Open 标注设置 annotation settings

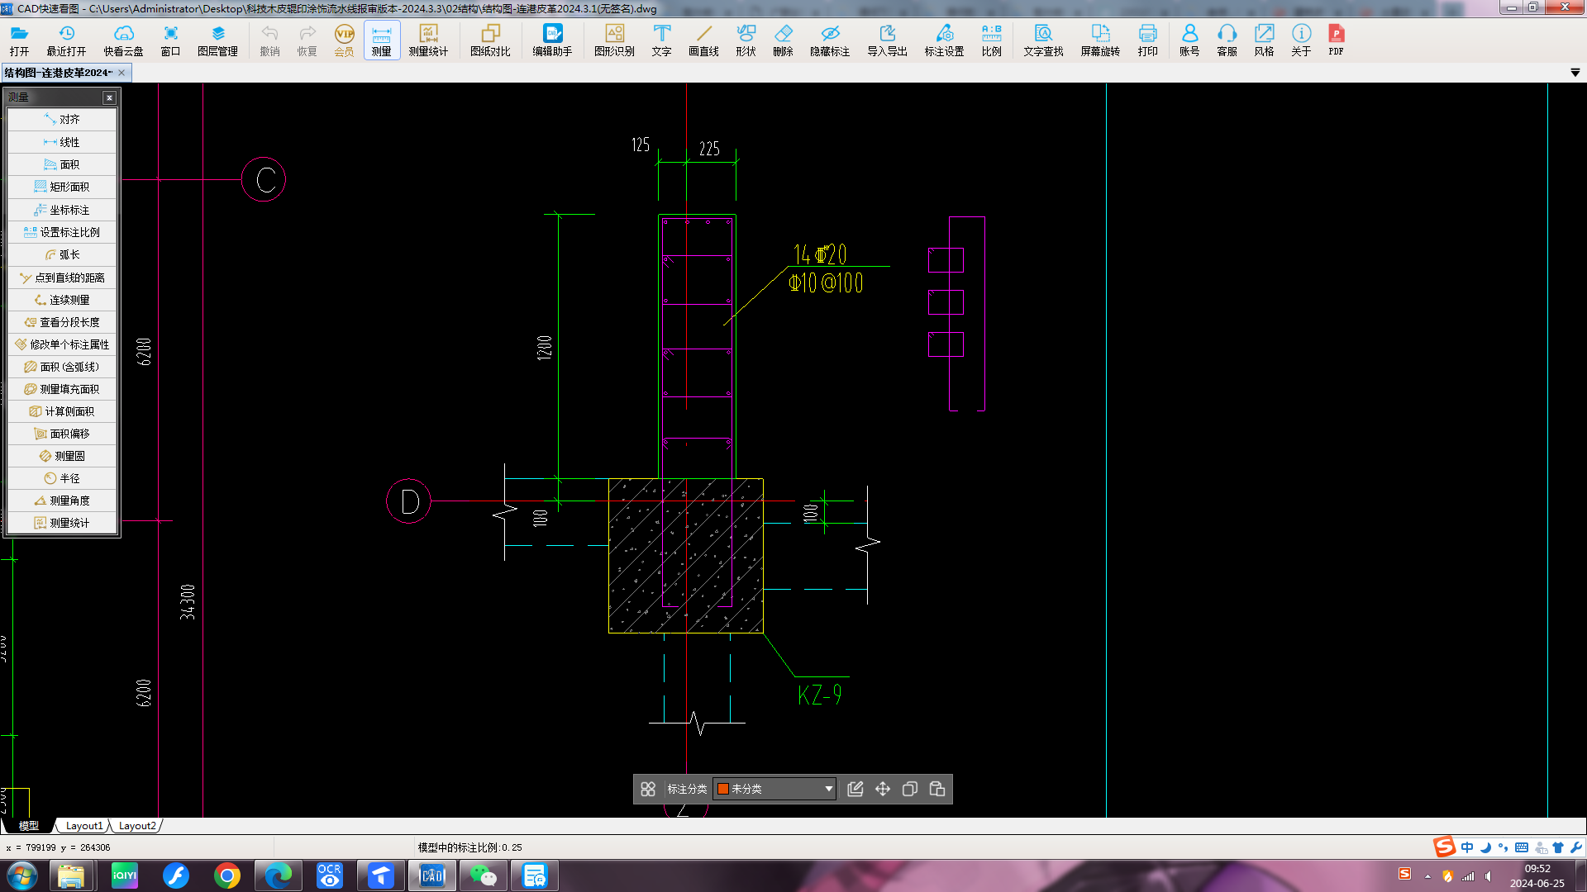pyautogui.click(x=944, y=40)
